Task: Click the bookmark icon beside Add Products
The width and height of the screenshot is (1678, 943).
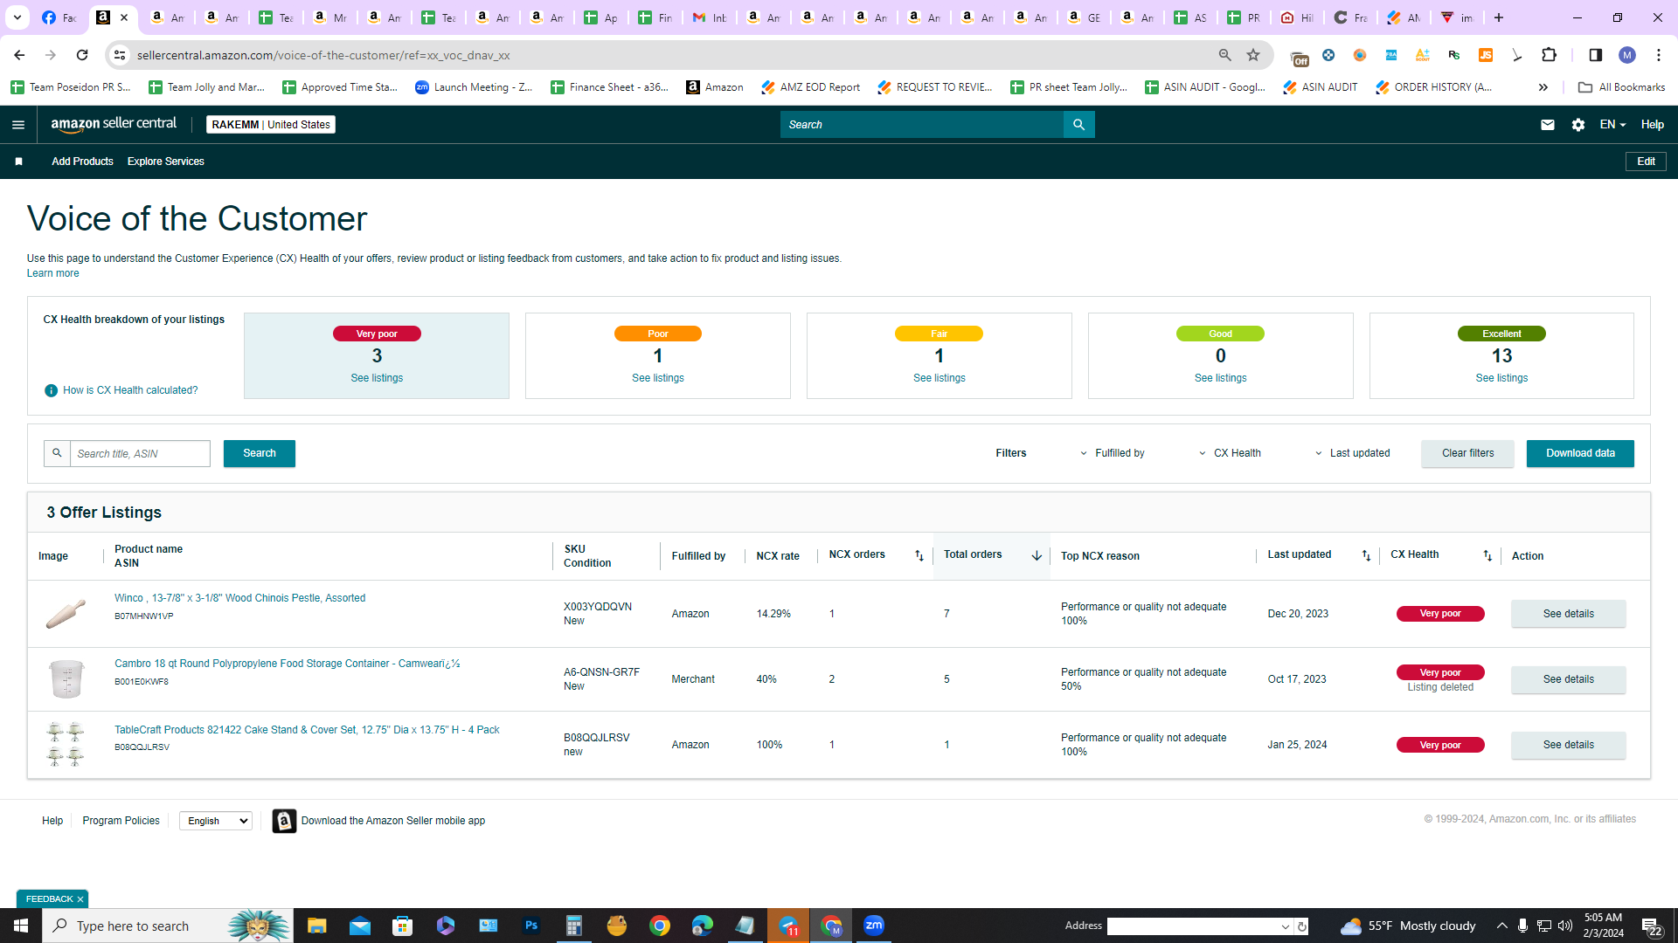Action: click(18, 162)
